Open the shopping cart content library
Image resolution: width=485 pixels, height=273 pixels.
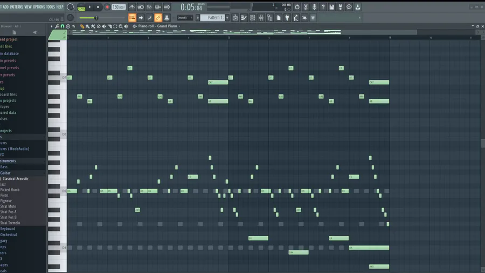[x=313, y=18]
